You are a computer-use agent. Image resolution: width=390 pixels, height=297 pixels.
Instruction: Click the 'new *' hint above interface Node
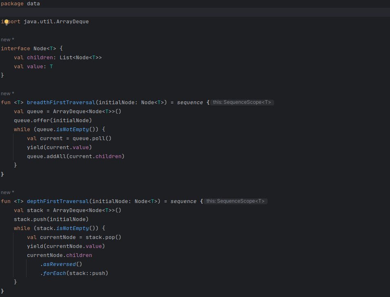(7, 40)
